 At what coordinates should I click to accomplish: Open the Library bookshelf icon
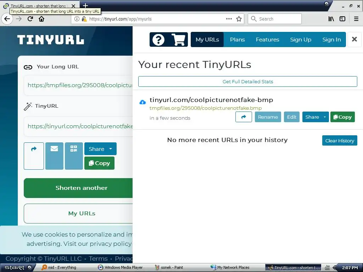click(x=331, y=19)
